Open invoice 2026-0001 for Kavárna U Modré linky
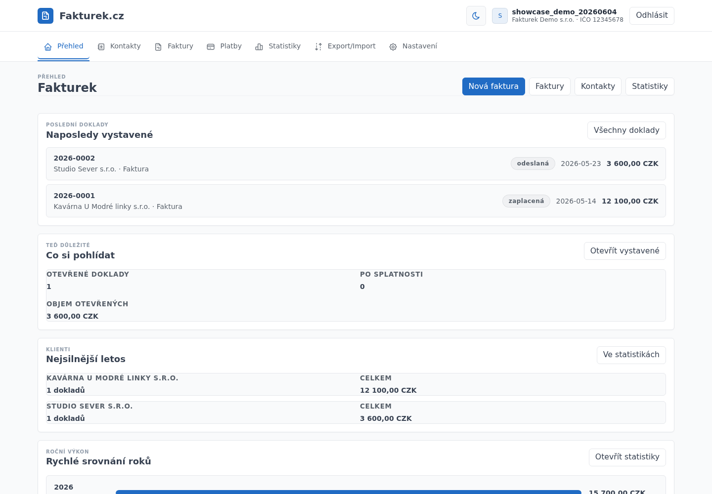Screen dimensions: 712x494 [356, 201]
